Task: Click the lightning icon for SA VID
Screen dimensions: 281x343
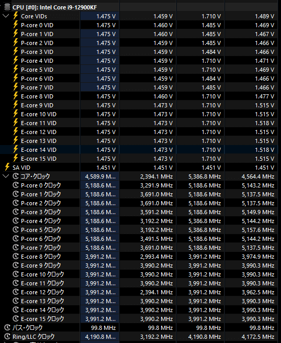Action: click(x=7, y=168)
